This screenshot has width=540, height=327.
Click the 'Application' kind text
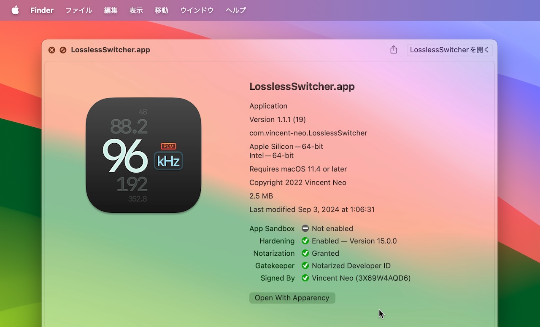click(268, 106)
